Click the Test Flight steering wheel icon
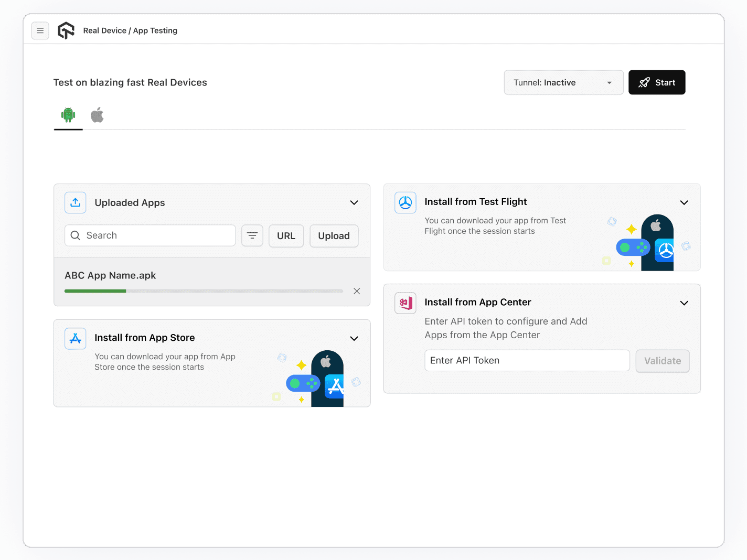 tap(405, 202)
